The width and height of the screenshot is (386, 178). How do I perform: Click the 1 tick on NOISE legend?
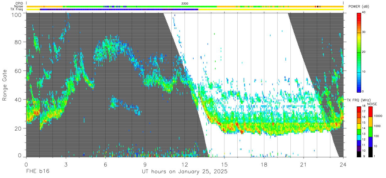coord(375,156)
